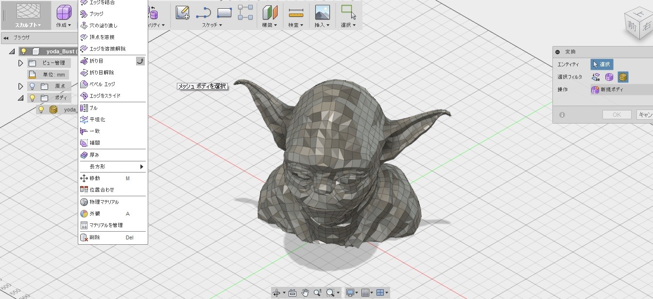The height and width of the screenshot is (299, 653).
Task: Open the Viewports layout icon
Action: pyautogui.click(x=380, y=292)
